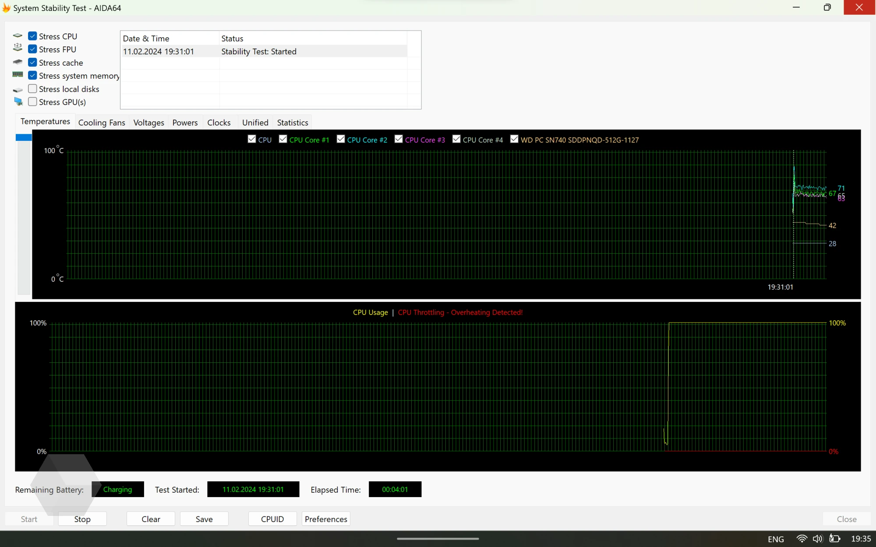Enable Stress local disks checkbox
This screenshot has height=547, width=876.
pos(32,89)
